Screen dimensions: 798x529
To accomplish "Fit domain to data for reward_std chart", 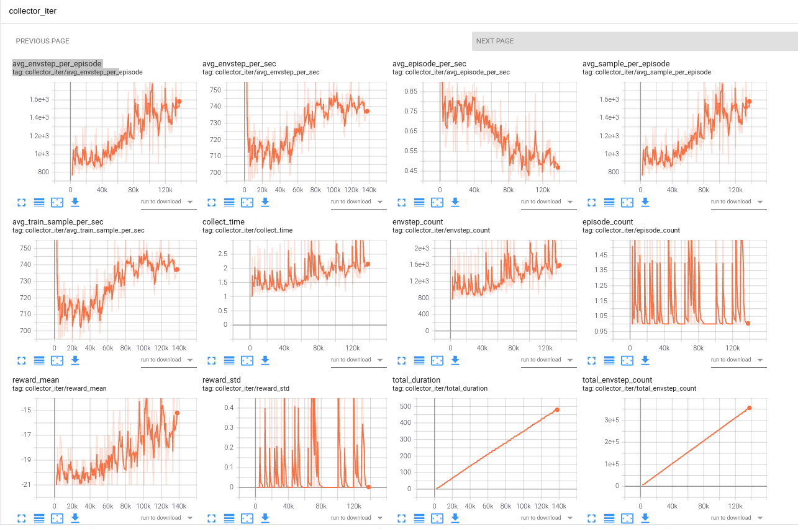I will click(x=247, y=518).
